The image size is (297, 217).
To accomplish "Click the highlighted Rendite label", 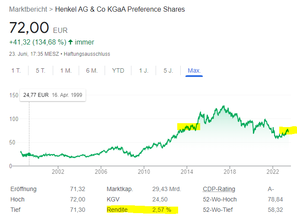I will click(118, 210).
